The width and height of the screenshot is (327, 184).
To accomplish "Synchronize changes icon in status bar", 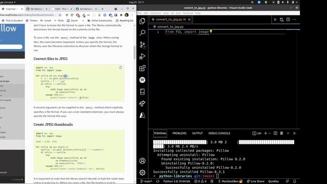I will click(158, 181).
